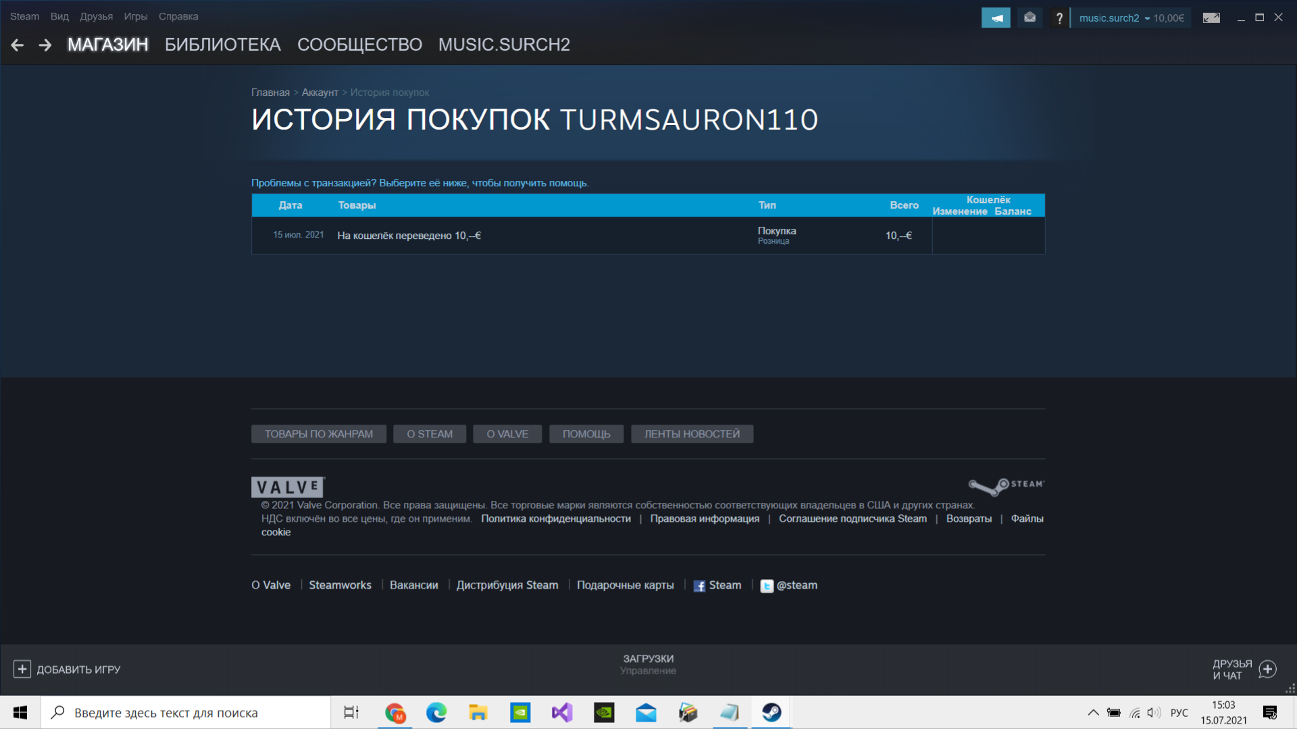Screen dimensions: 1297x729
Task: Open @steam Twitter icon link
Action: click(766, 586)
